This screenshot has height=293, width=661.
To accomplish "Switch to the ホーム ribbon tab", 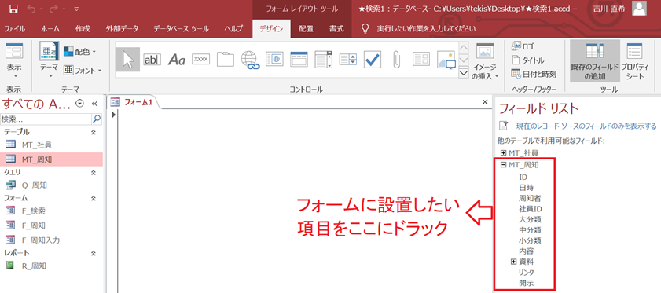I will point(50,28).
